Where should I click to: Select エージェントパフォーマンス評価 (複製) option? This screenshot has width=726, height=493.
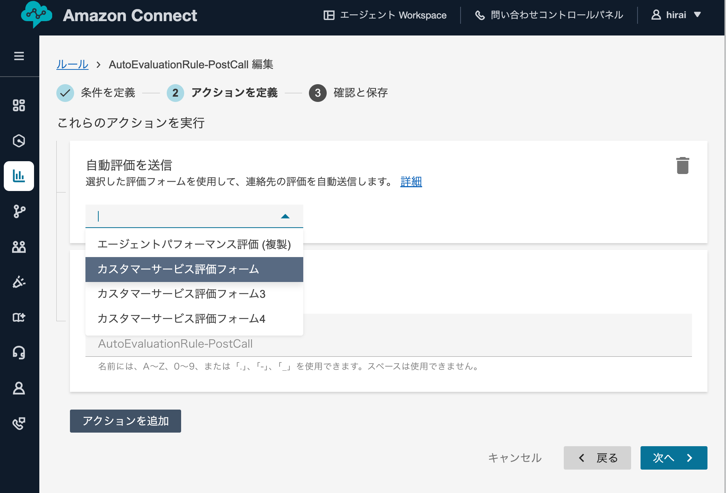coord(194,244)
